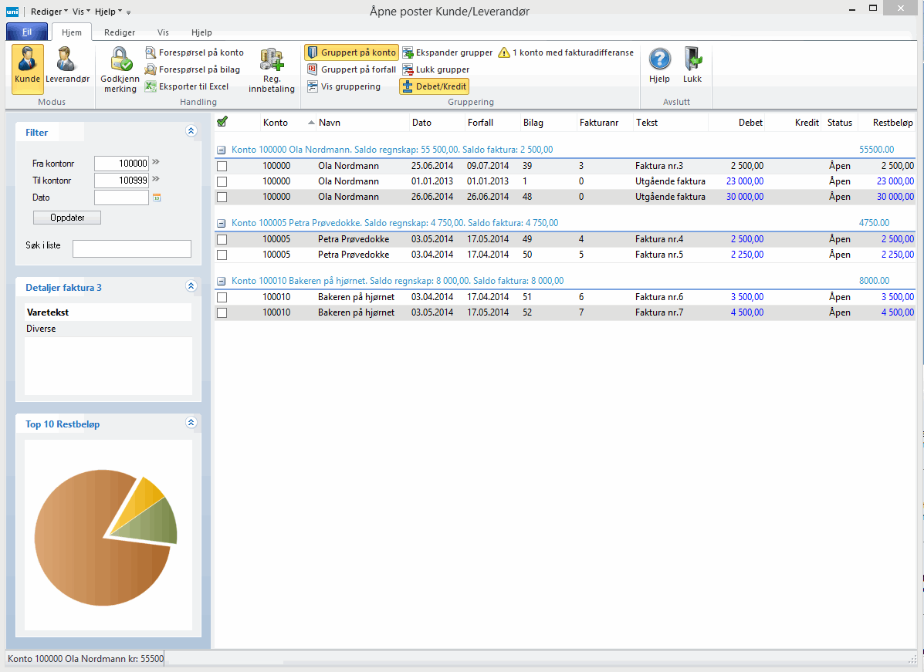Collapse the Filter panel
The image size is (924, 672).
[x=191, y=132]
